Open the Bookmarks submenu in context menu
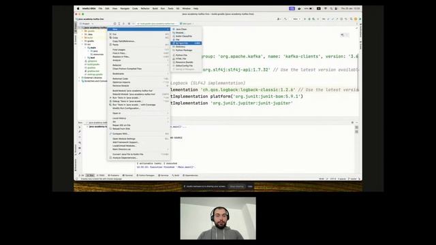This screenshot has height=245, width=436. tap(139, 74)
